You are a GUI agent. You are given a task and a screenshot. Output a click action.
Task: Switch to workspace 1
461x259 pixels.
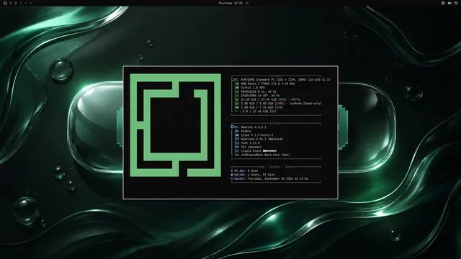[11, 3]
